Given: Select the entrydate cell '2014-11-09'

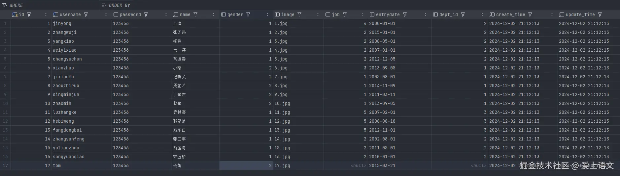Looking at the screenshot, I should click(x=399, y=86).
